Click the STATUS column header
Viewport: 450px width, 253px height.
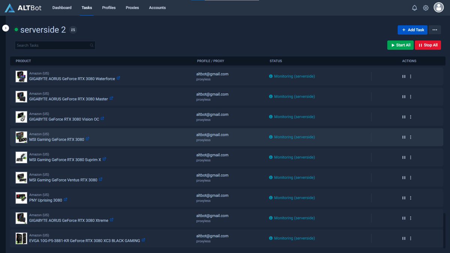(276, 61)
